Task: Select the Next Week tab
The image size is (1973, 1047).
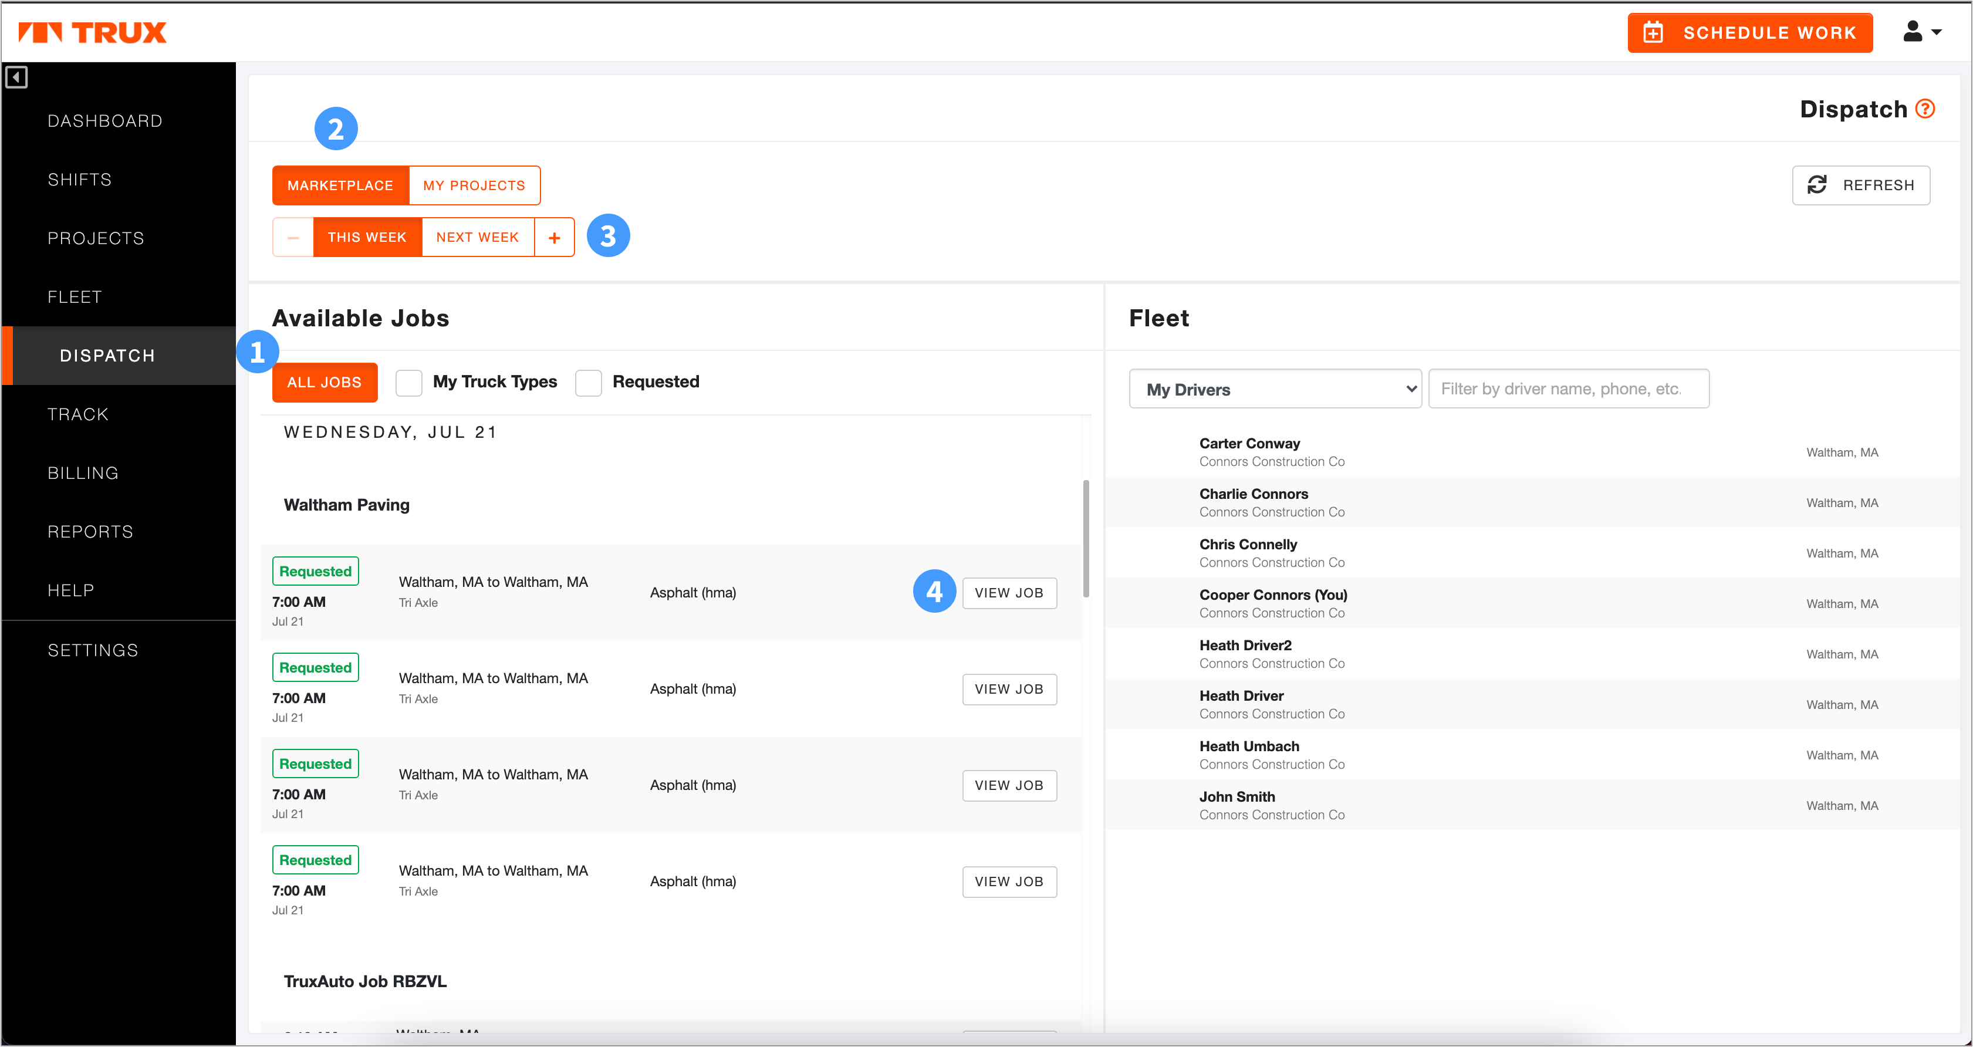Action: pyautogui.click(x=477, y=238)
